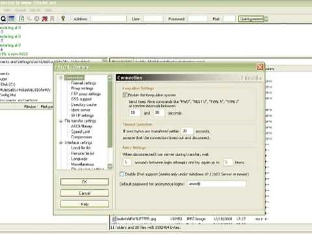Select SFTP settings tree item
The image size is (312, 234).
[83, 116]
